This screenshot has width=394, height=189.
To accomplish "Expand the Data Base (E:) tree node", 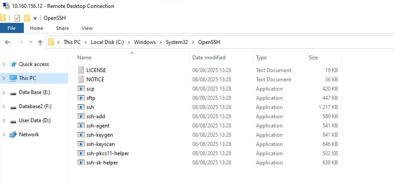I will (x=4, y=92).
